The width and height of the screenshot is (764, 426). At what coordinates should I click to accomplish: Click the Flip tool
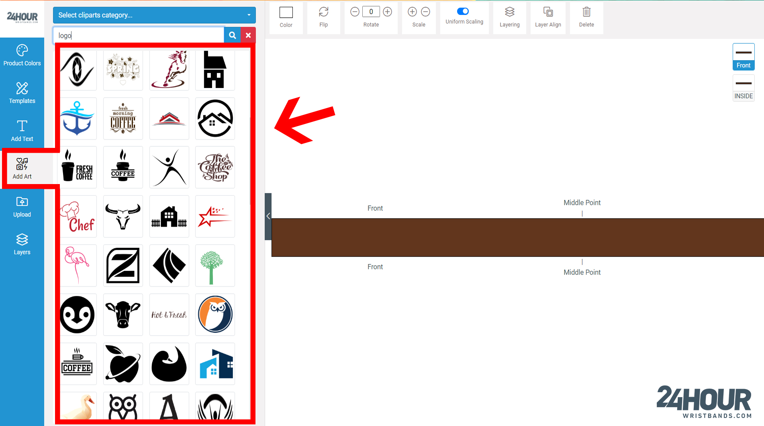324,17
